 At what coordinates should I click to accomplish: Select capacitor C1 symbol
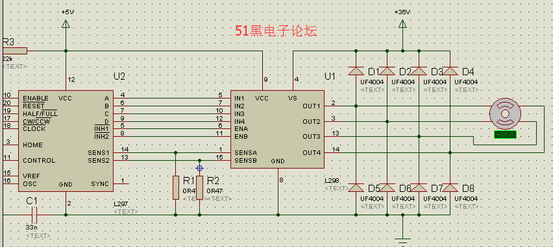35,215
